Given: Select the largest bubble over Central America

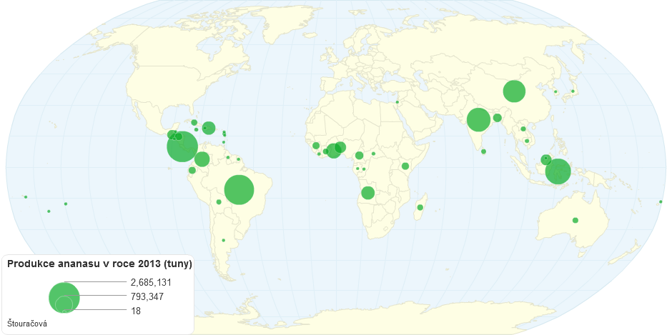Looking at the screenshot, I should pos(182,146).
